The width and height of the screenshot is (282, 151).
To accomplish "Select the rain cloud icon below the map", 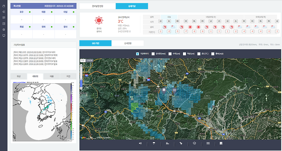I will [x=194, y=143].
